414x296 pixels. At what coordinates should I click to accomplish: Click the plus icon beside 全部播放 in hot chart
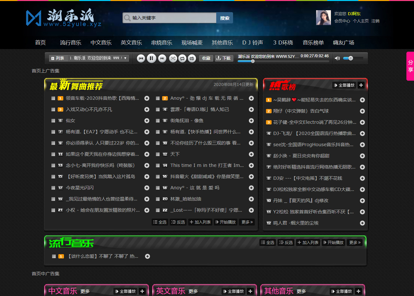pos(361,85)
